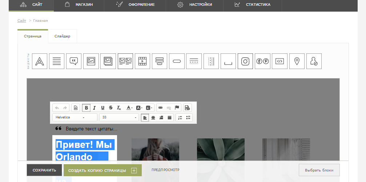Screen dimensions: 366x182
Task: Follow the Сайт breadcrumb link
Action: 22,21
